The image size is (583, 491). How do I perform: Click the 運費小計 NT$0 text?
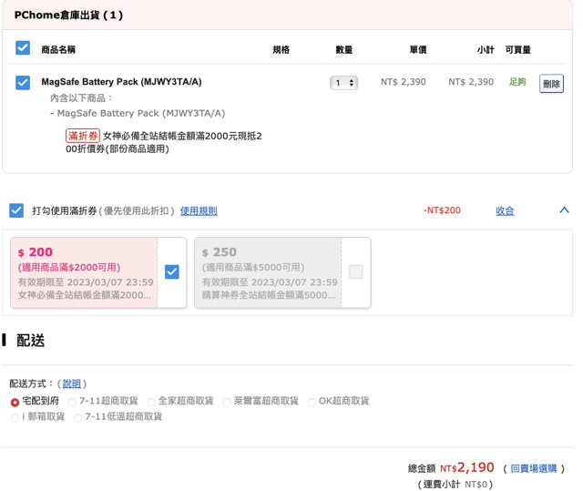[455, 484]
